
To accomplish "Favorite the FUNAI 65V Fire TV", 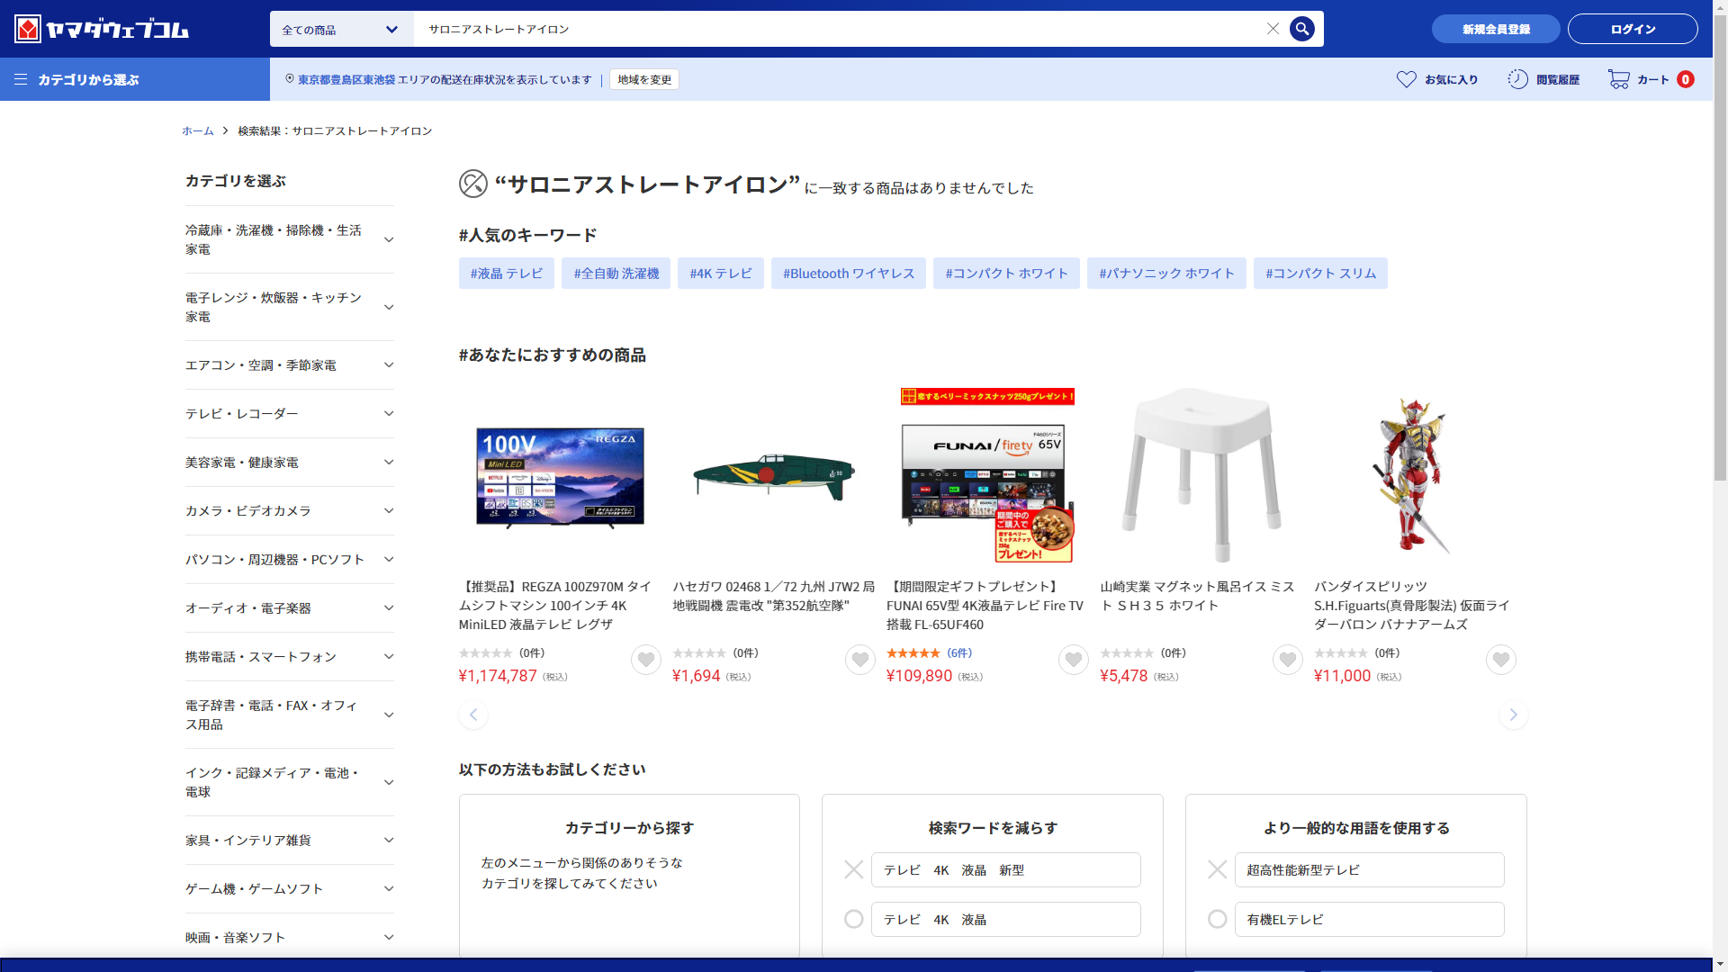I will (1073, 660).
